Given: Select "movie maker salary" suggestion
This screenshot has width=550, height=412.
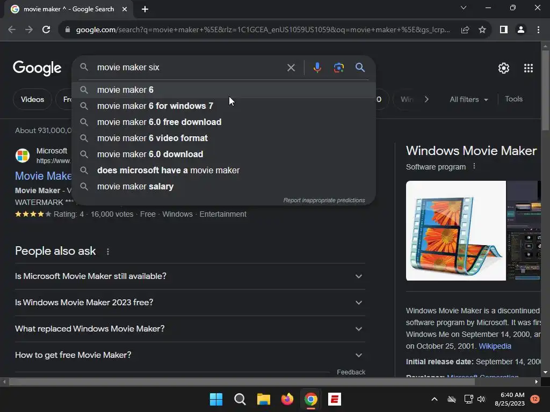Looking at the screenshot, I should 224,187.
